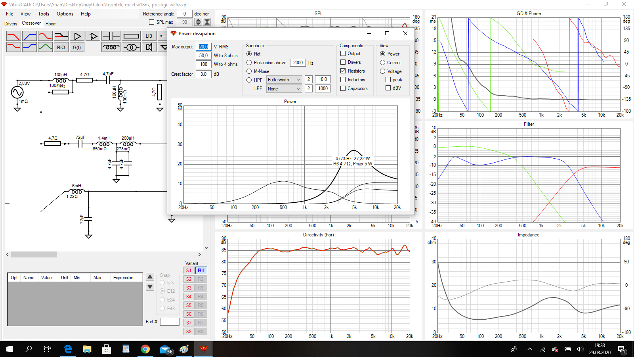
Task: Click the S2 variant button
Action: click(x=189, y=279)
